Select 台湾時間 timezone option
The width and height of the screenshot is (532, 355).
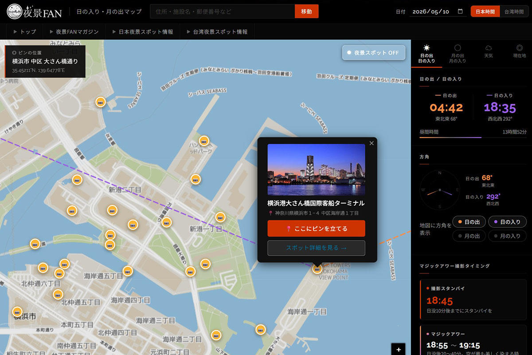pyautogui.click(x=514, y=12)
